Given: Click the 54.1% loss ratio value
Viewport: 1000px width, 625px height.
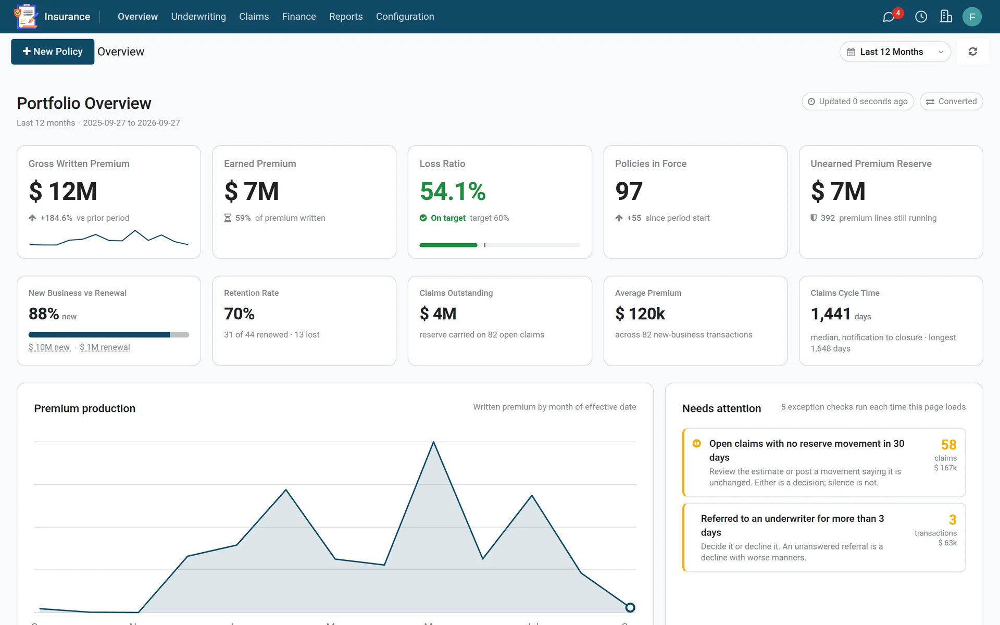Looking at the screenshot, I should (453, 191).
